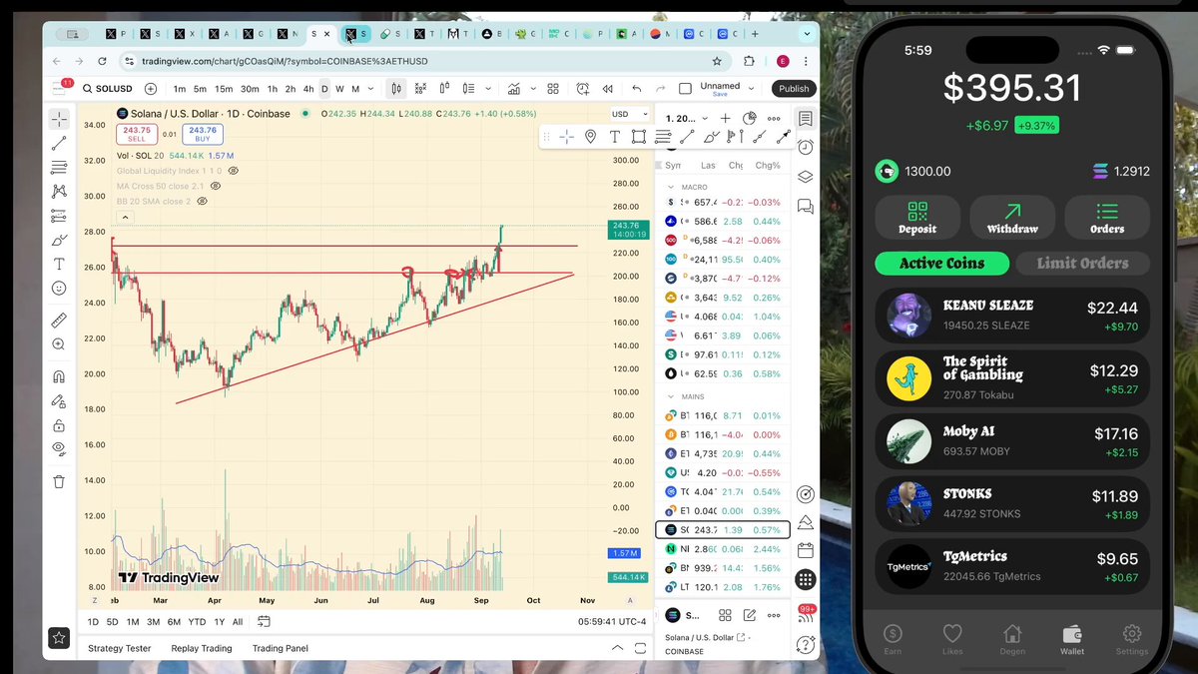
Task: Open the KEANU SLEAZE coin card
Action: [1012, 316]
